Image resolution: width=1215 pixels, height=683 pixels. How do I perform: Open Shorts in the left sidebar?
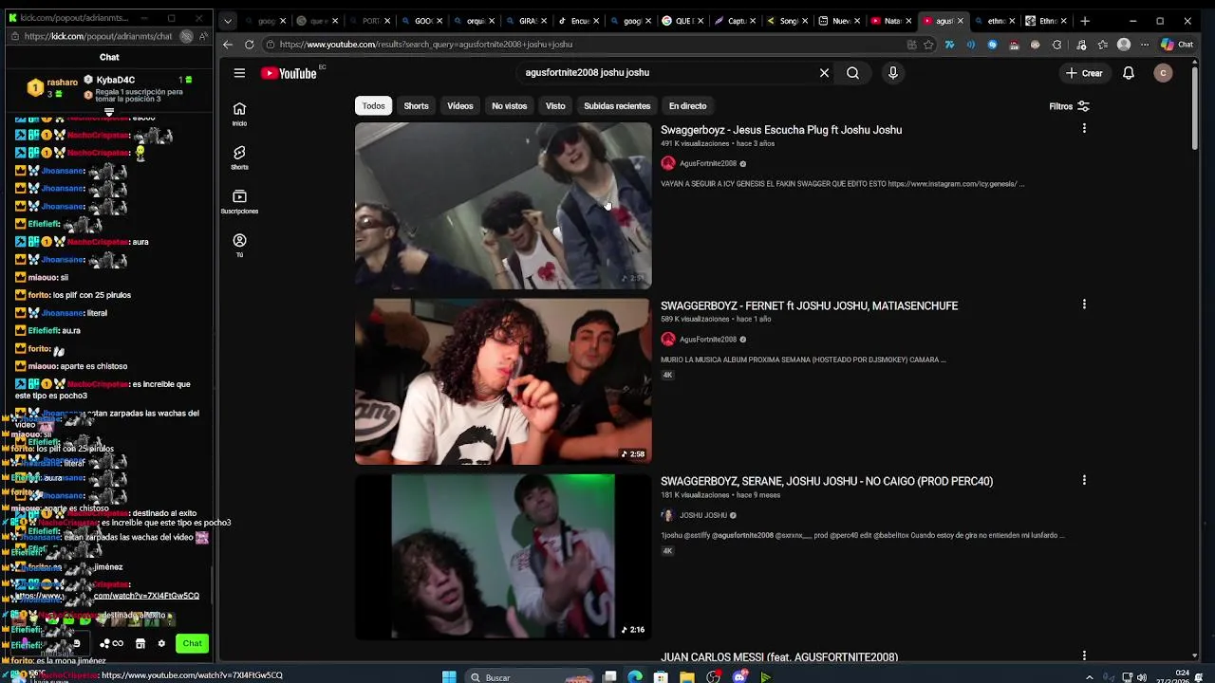[239, 157]
